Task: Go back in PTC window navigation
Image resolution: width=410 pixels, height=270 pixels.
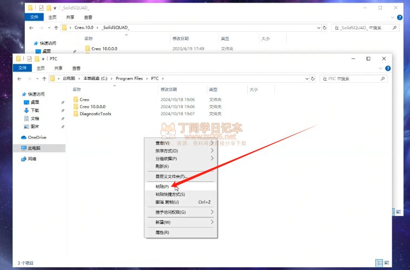Action: click(x=19, y=78)
